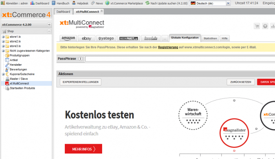Click the Aktionen section header
Viewport: 275px width, 159px height.
coord(166,74)
